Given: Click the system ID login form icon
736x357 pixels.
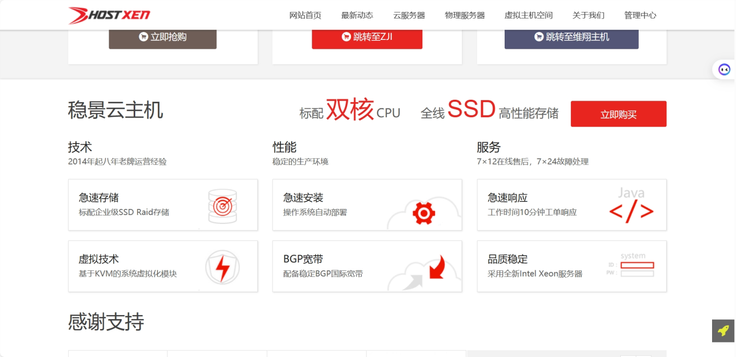Looking at the screenshot, I should pyautogui.click(x=630, y=265).
